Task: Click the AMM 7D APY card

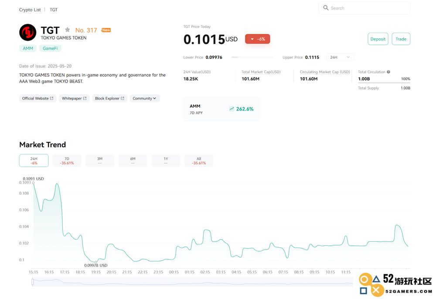Action: coord(221,109)
